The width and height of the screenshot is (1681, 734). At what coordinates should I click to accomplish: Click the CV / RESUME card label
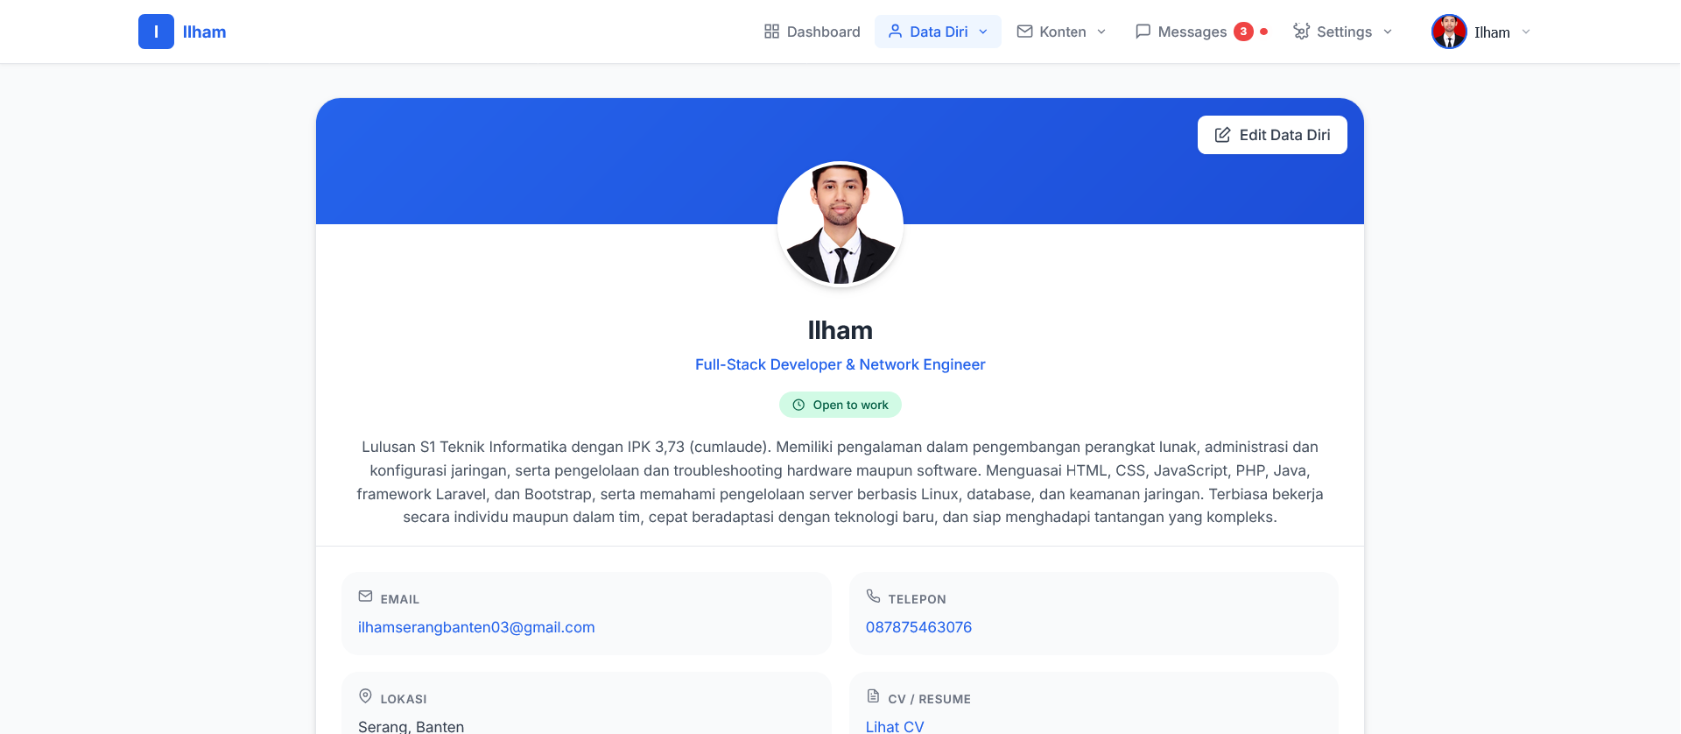[929, 699]
